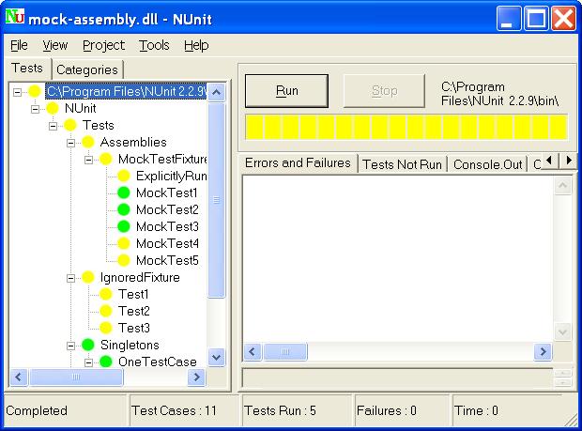582x431 pixels.
Task: Click the 'Failures : 0' status text
Action: 387,410
